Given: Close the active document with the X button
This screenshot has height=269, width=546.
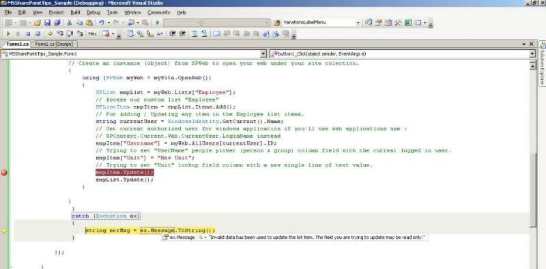Looking at the screenshot, I should (x=532, y=44).
